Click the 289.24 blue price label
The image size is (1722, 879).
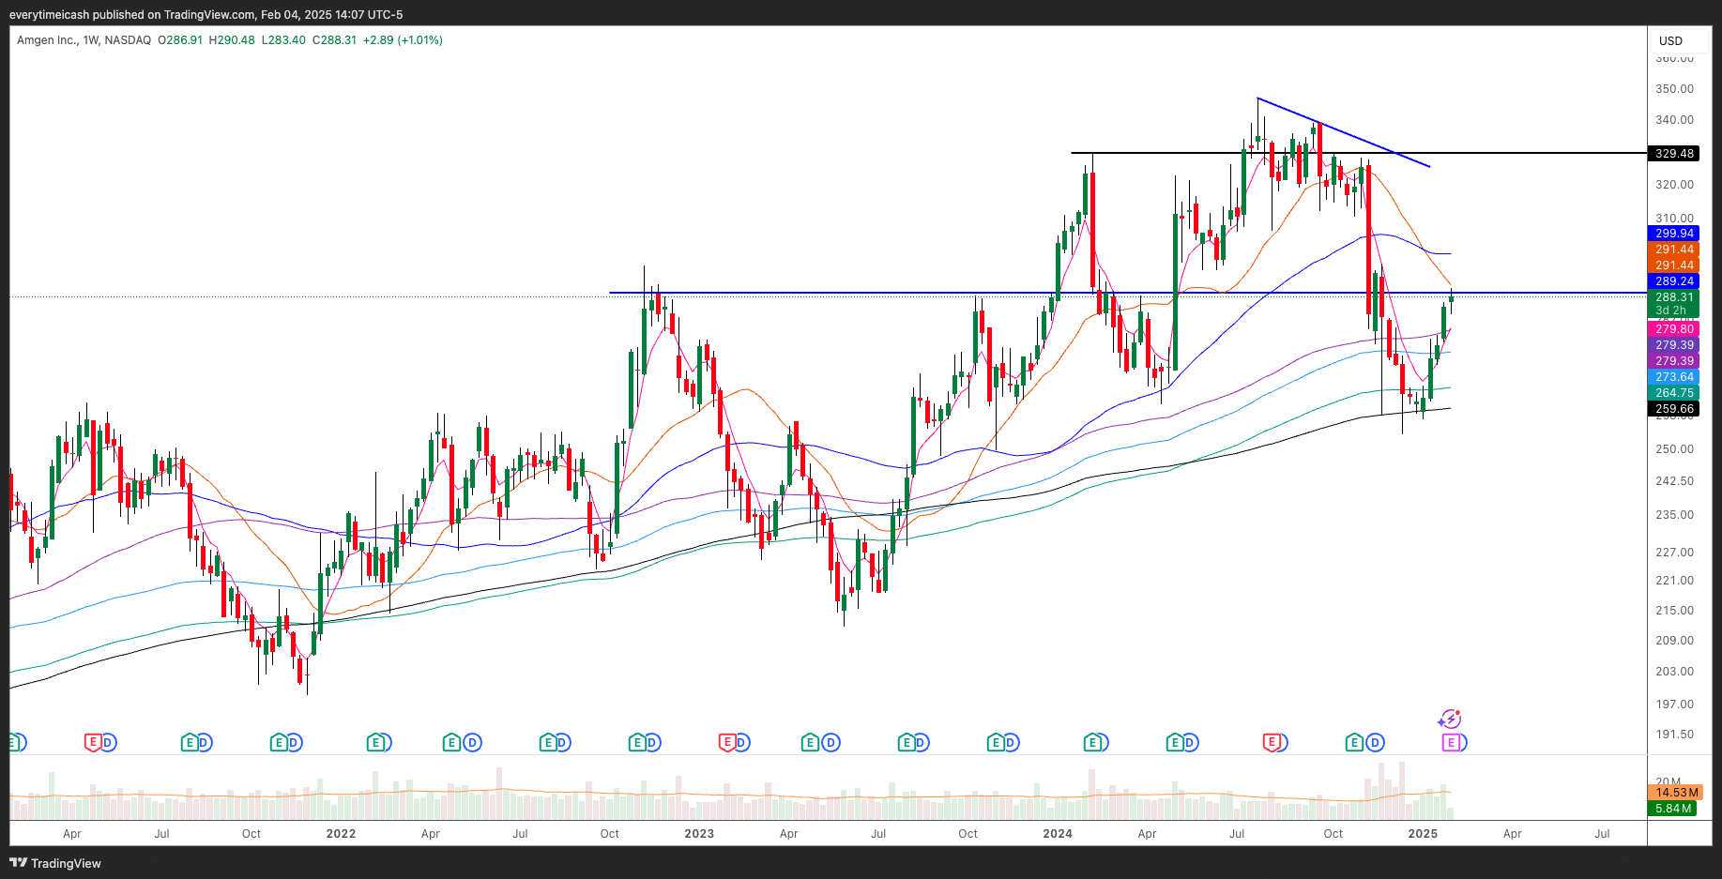tap(1674, 280)
